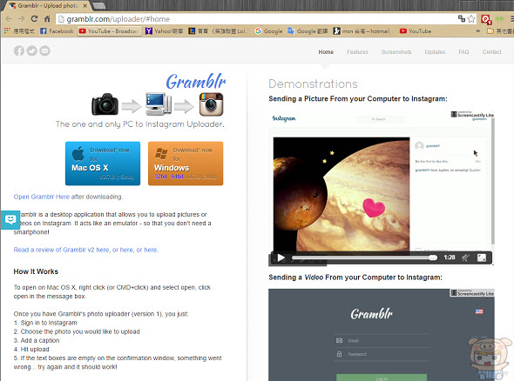Open the Chrome hamburger menu

(511, 19)
